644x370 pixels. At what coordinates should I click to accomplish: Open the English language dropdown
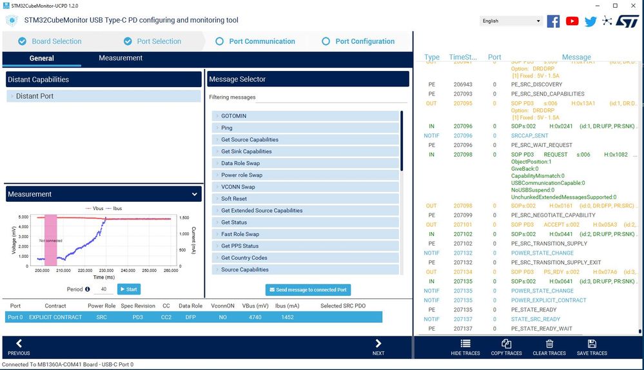(x=511, y=21)
